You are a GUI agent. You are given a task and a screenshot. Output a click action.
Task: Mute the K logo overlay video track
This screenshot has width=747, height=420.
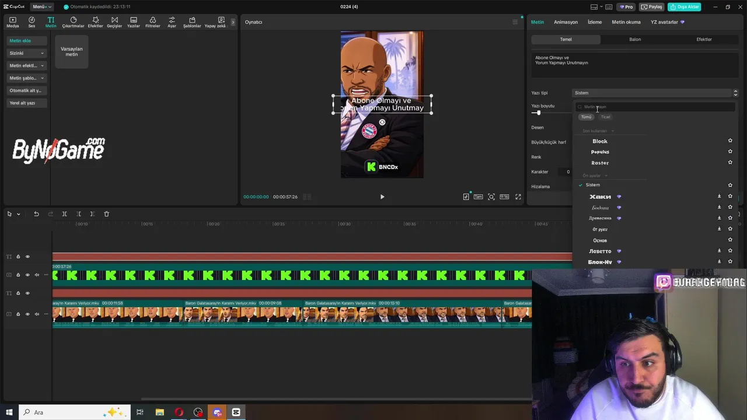[37, 275]
